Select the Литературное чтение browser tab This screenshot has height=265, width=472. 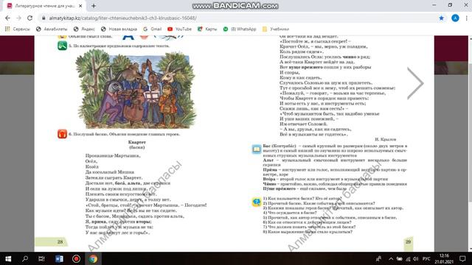pos(44,6)
